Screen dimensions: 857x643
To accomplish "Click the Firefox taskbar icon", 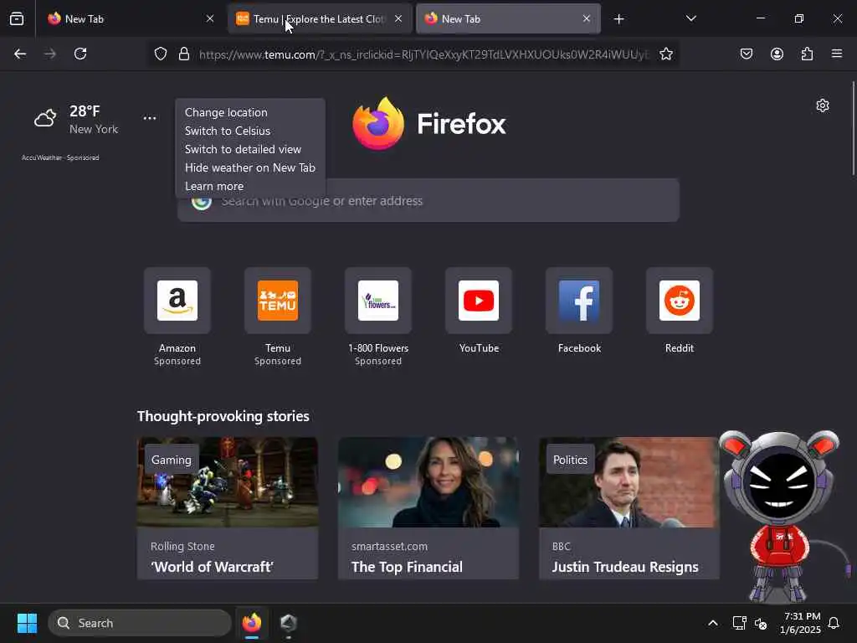I will [252, 623].
